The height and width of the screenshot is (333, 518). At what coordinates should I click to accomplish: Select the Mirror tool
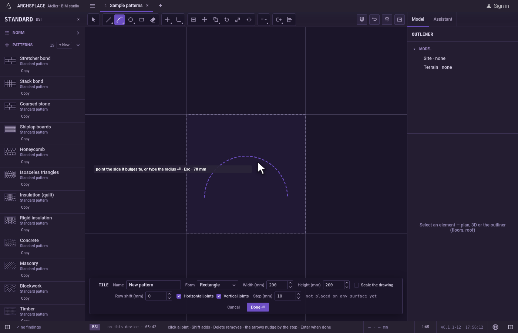pyautogui.click(x=249, y=20)
